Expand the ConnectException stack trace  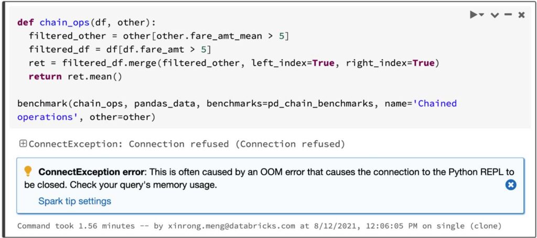tap(23, 144)
